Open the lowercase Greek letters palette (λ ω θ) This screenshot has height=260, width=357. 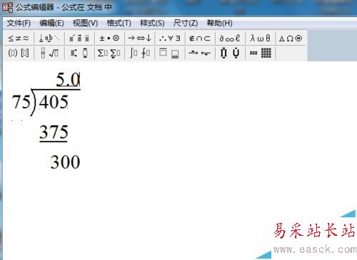click(260, 38)
